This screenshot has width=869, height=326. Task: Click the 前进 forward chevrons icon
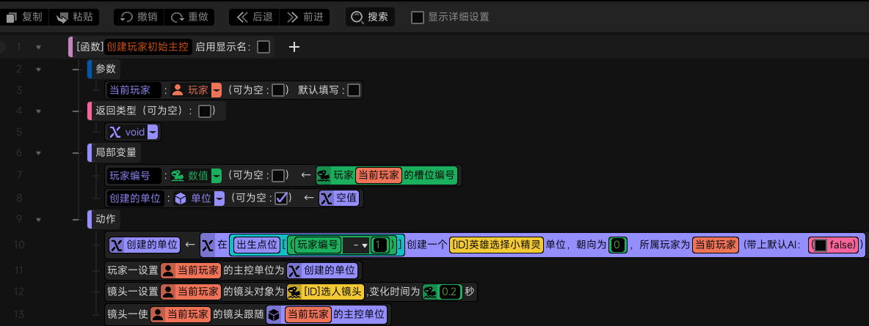(x=293, y=17)
